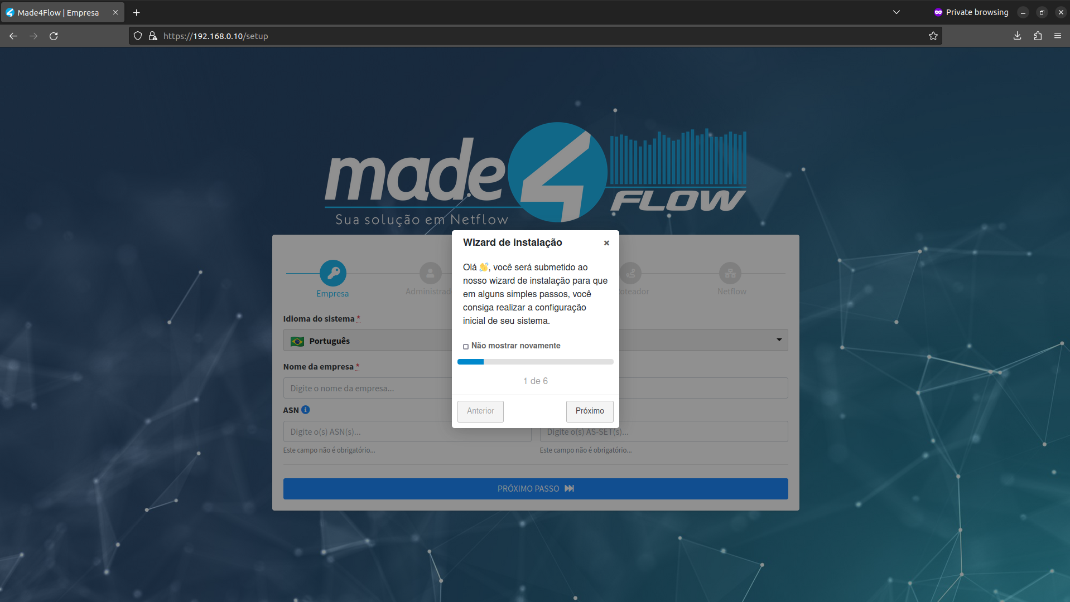Click the Roteador step icon
Viewport: 1070px width, 602px height.
630,273
